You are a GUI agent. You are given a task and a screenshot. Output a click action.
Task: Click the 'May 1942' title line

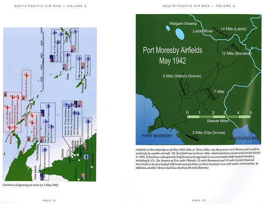coord(173,61)
